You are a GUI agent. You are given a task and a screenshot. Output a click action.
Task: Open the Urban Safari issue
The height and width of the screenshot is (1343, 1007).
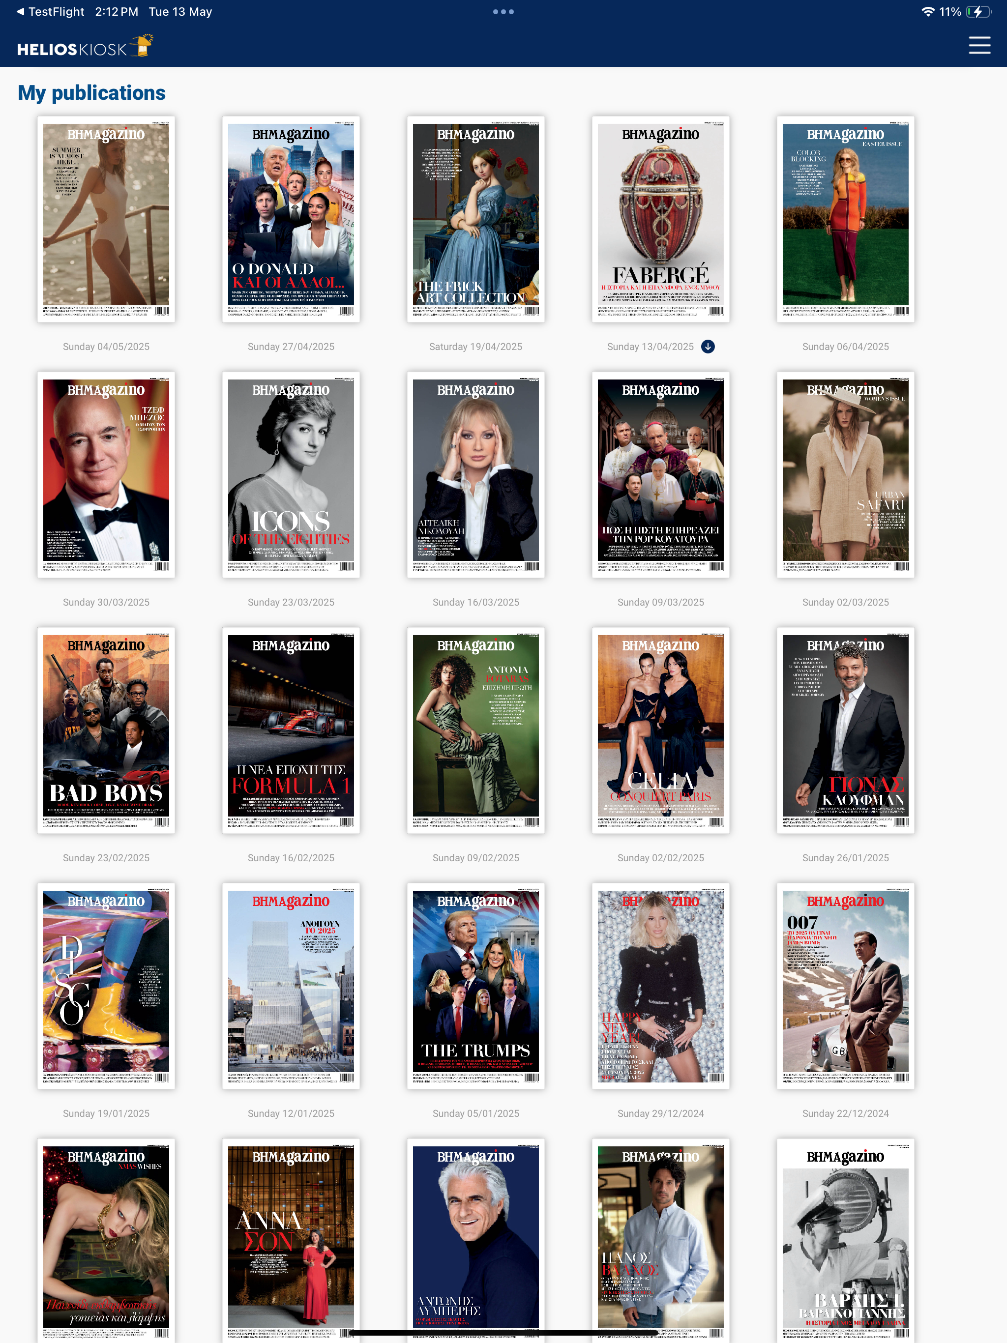(x=845, y=475)
